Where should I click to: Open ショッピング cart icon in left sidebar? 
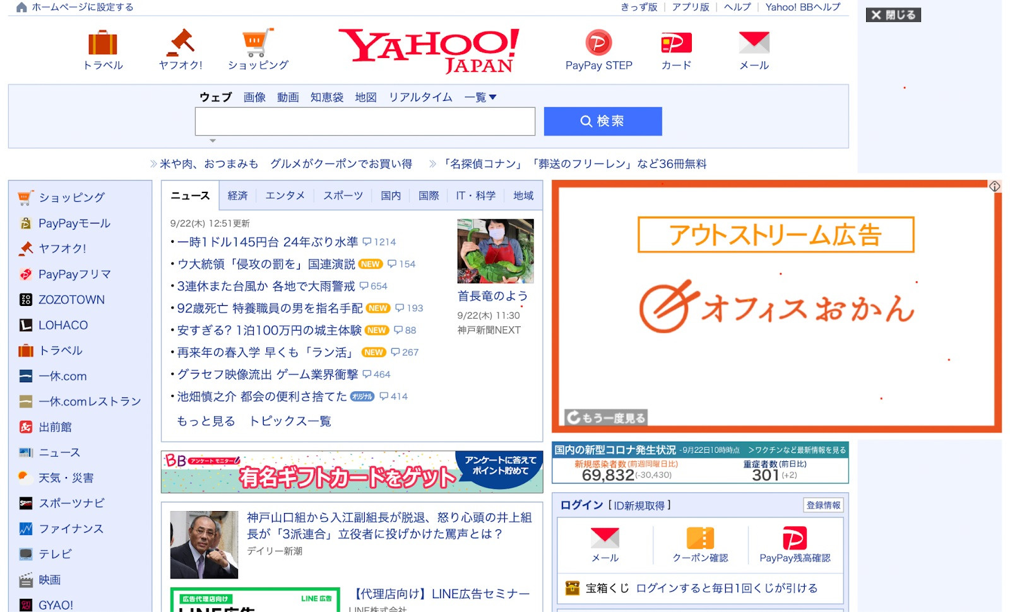[x=25, y=197]
